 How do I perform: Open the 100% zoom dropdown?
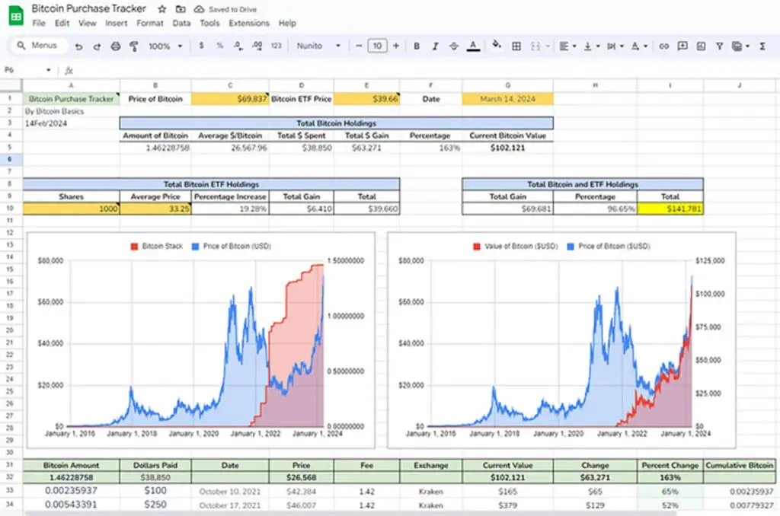(165, 46)
